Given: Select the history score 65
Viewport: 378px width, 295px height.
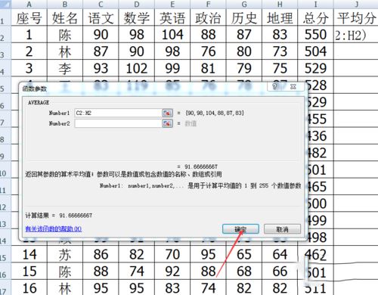Looking at the screenshot, I should click(244, 254).
